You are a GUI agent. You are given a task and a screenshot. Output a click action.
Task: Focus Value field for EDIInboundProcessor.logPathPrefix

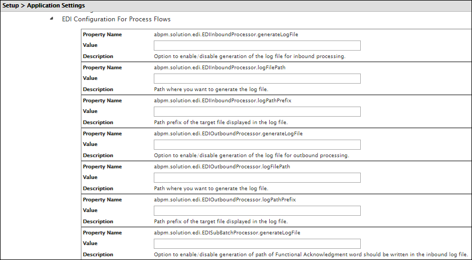257,111
